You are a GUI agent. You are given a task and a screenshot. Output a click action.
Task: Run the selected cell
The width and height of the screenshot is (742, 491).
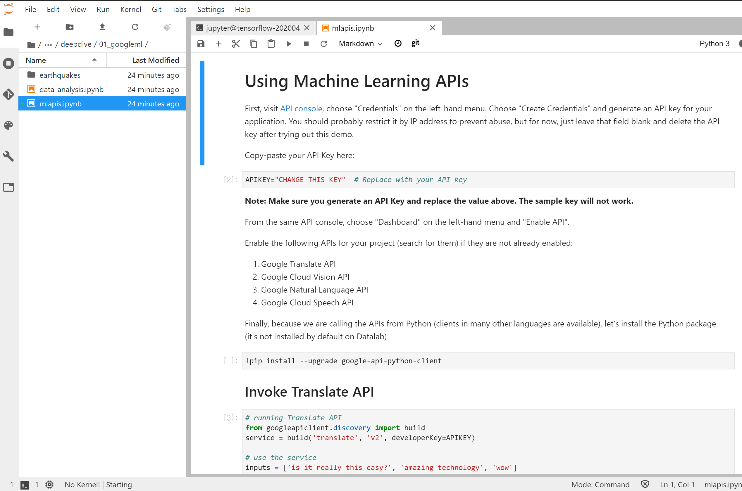click(289, 44)
